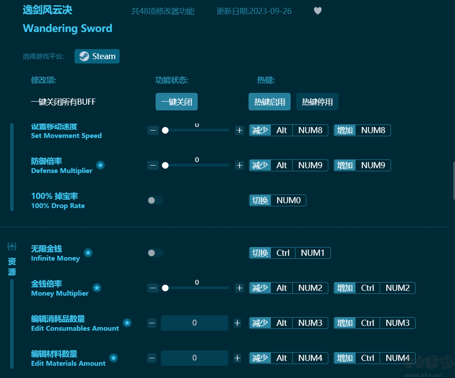The width and height of the screenshot is (455, 378).
Task: Click the 热键启用 button
Action: (269, 102)
